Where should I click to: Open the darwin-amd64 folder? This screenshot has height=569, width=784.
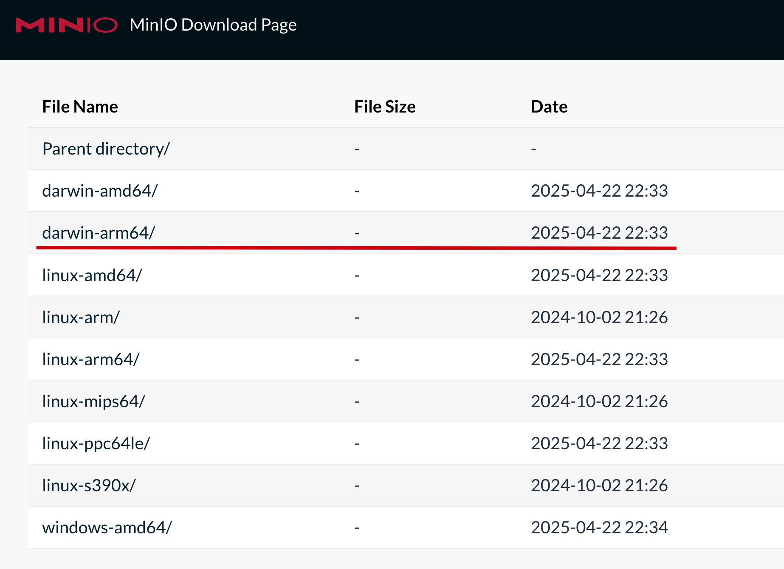(100, 191)
